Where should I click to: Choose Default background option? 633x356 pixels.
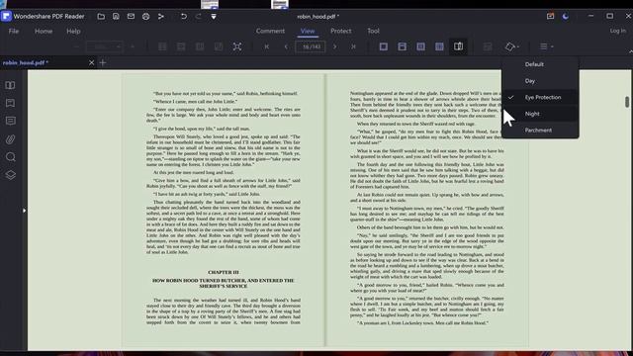[540, 64]
